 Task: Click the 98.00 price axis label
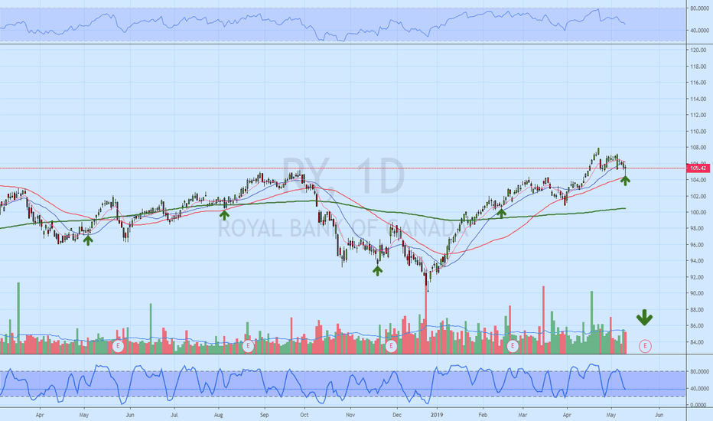[698, 228]
